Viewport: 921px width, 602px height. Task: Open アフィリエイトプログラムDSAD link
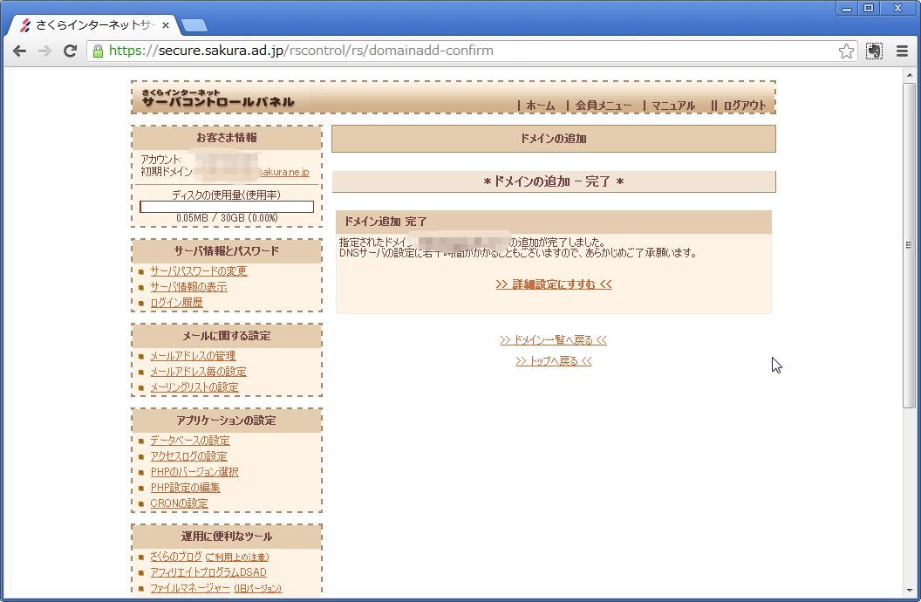pyautogui.click(x=208, y=572)
